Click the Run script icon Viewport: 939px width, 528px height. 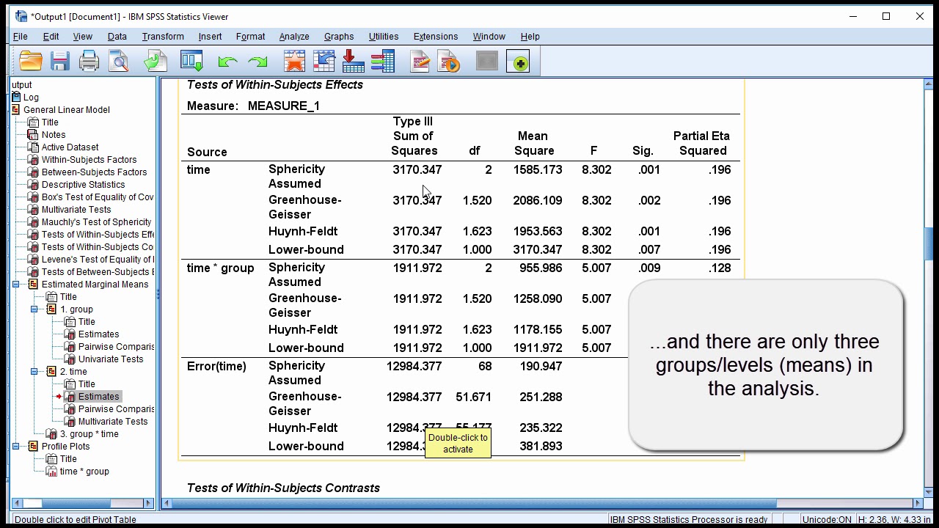tap(448, 62)
